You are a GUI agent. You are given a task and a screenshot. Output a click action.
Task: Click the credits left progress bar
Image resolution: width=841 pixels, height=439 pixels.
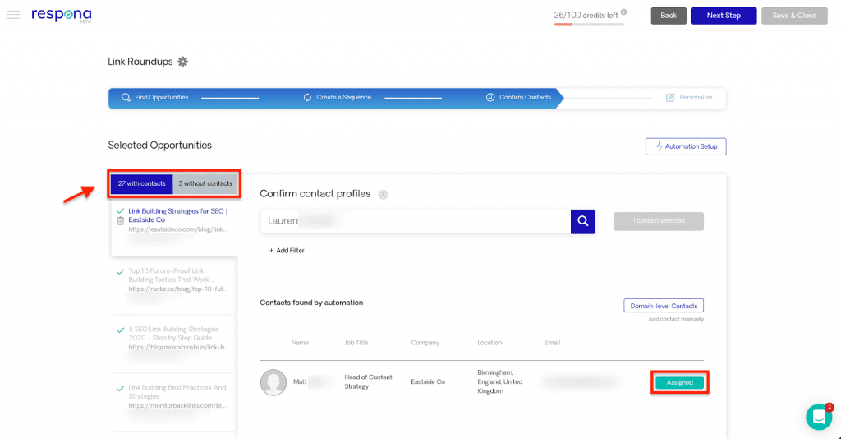pyautogui.click(x=589, y=24)
